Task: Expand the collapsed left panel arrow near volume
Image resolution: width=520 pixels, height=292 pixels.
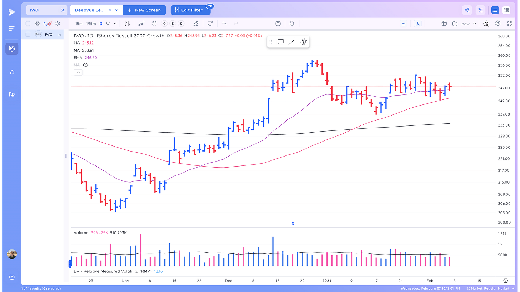Action: pyautogui.click(x=70, y=264)
